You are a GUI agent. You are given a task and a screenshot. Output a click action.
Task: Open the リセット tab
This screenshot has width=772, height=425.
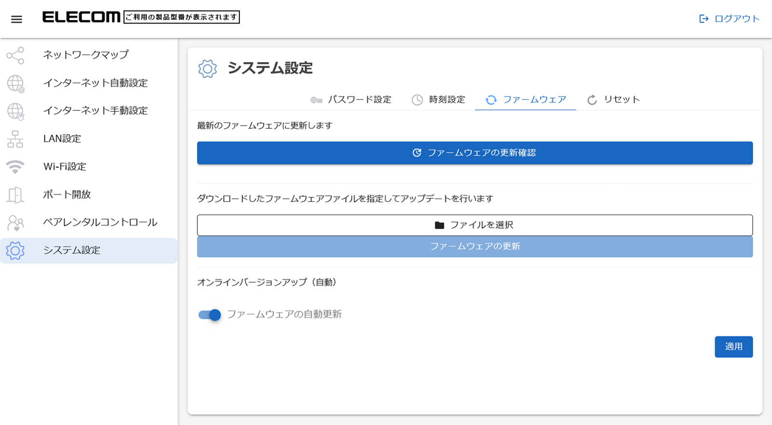[x=613, y=100]
